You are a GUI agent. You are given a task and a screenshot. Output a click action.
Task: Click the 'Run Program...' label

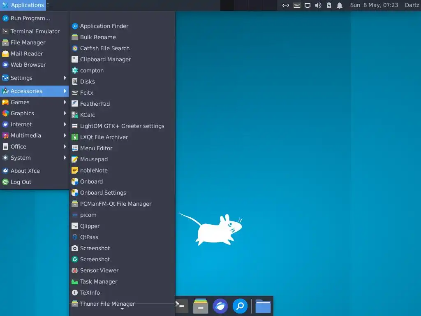pos(30,18)
